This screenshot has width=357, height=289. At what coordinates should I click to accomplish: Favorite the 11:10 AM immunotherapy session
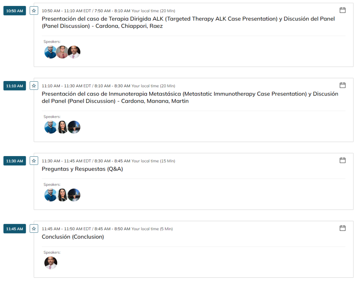pos(34,86)
